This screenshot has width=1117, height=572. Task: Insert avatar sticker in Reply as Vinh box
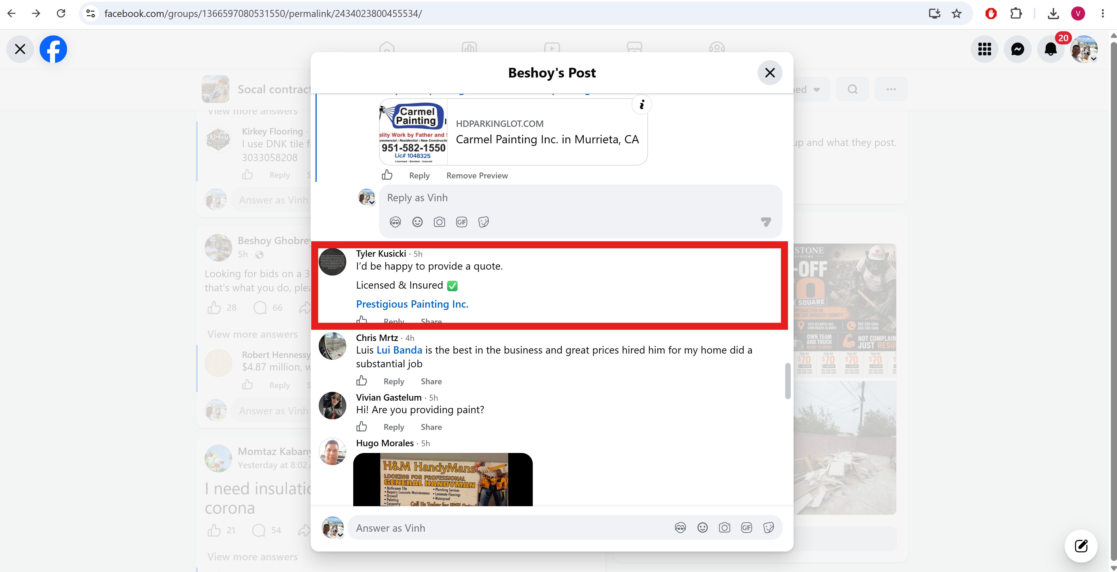(395, 222)
